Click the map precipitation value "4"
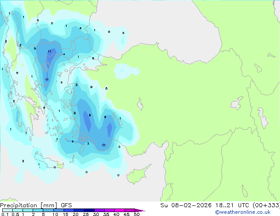The width and height of the screenshot is (280, 216). (x=64, y=54)
